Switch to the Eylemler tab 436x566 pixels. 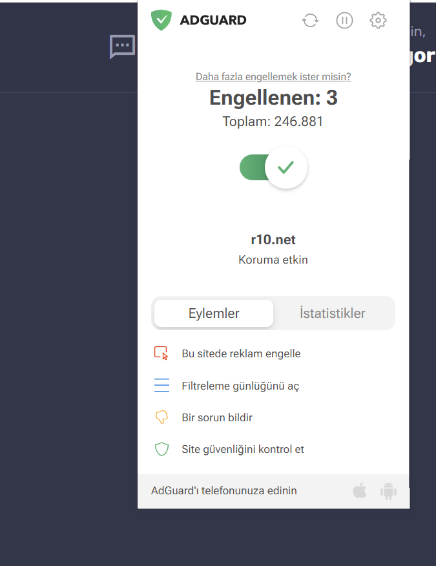tap(214, 313)
